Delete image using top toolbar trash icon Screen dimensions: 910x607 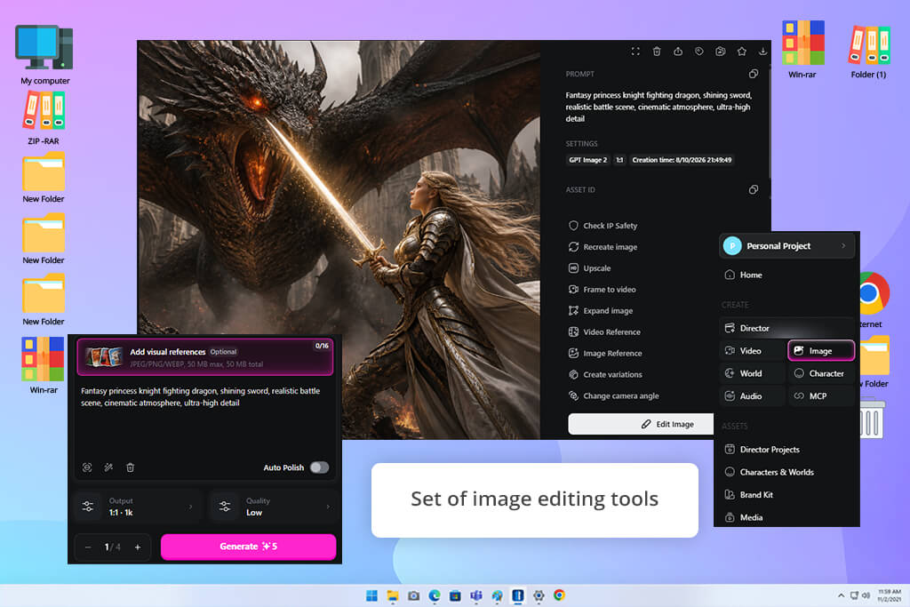tap(657, 52)
